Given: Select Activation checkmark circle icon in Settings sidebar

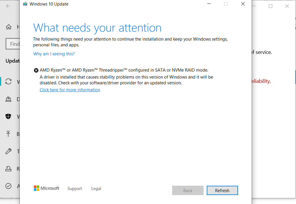Looking at the screenshot, I should 8,186.
